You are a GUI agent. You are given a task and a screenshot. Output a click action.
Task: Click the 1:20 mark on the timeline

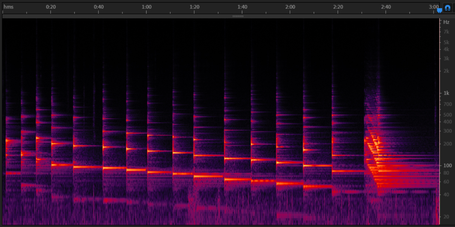195,7
